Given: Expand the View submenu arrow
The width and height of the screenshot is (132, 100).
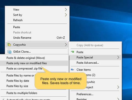Looking at the screenshot, I should pos(66,10).
